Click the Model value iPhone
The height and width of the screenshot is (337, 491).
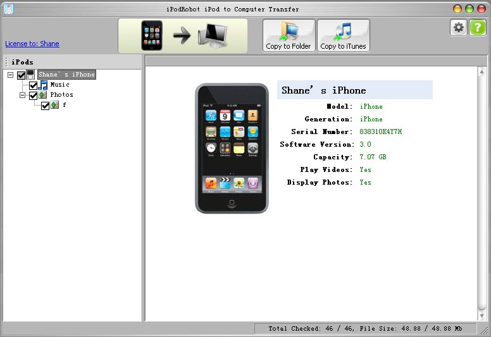(x=371, y=106)
